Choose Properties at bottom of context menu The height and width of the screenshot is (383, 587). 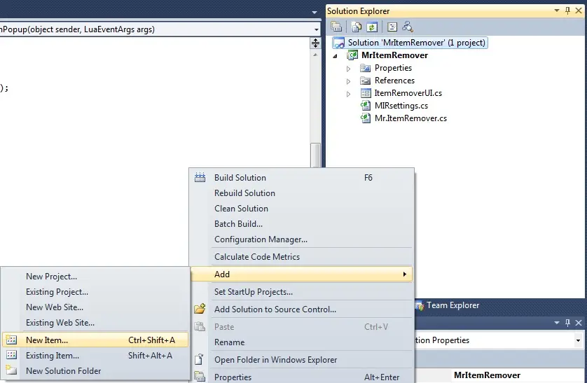[302, 377]
